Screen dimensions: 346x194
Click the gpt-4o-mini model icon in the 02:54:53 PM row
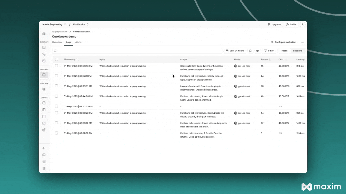coord(236,66)
